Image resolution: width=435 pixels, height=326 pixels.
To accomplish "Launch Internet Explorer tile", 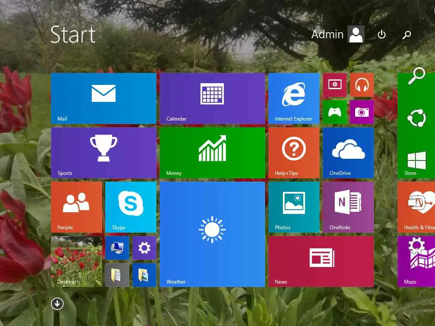I will click(x=294, y=98).
